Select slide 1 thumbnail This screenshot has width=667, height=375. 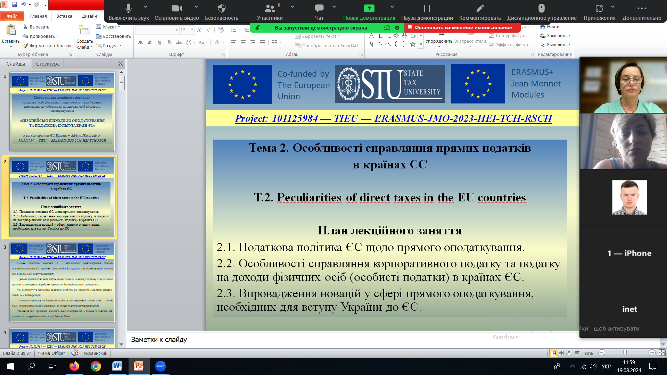click(62, 111)
